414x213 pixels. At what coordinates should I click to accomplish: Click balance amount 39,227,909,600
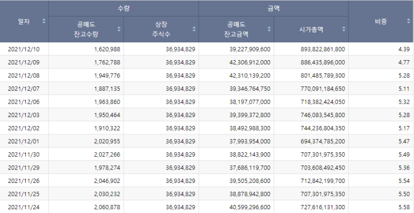coord(250,49)
